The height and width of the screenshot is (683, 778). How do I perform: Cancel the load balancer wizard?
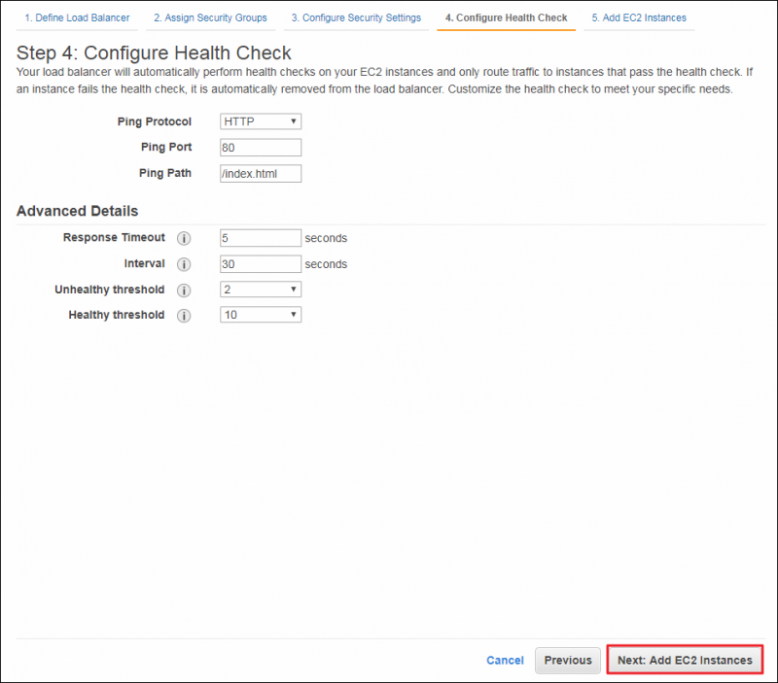(505, 661)
